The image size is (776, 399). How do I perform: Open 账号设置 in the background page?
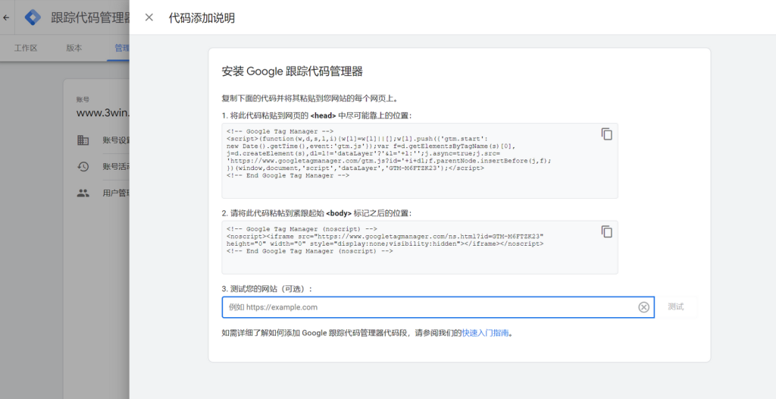pyautogui.click(x=116, y=140)
